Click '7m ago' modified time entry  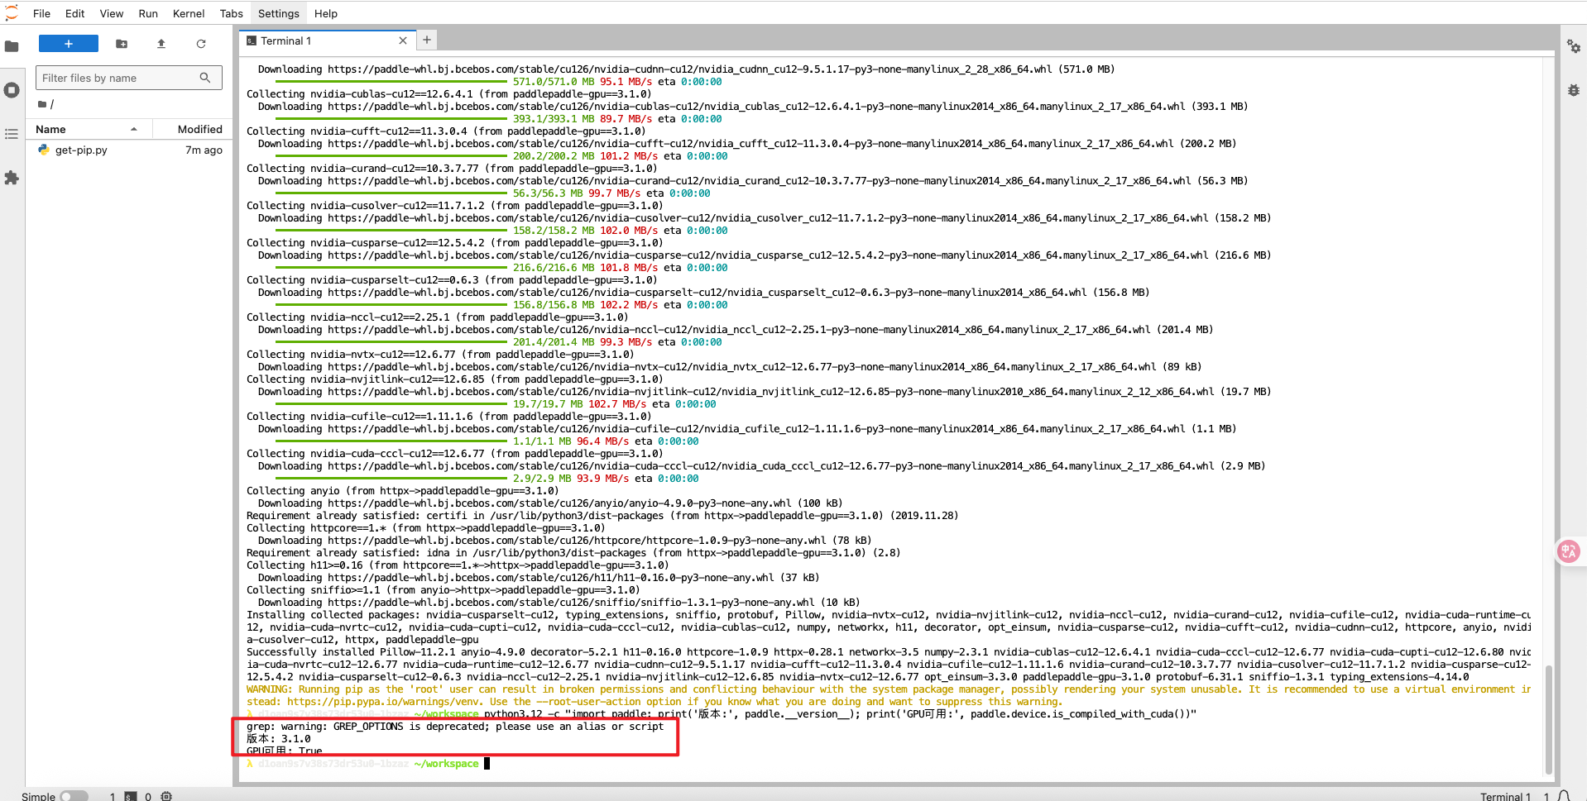(x=204, y=150)
